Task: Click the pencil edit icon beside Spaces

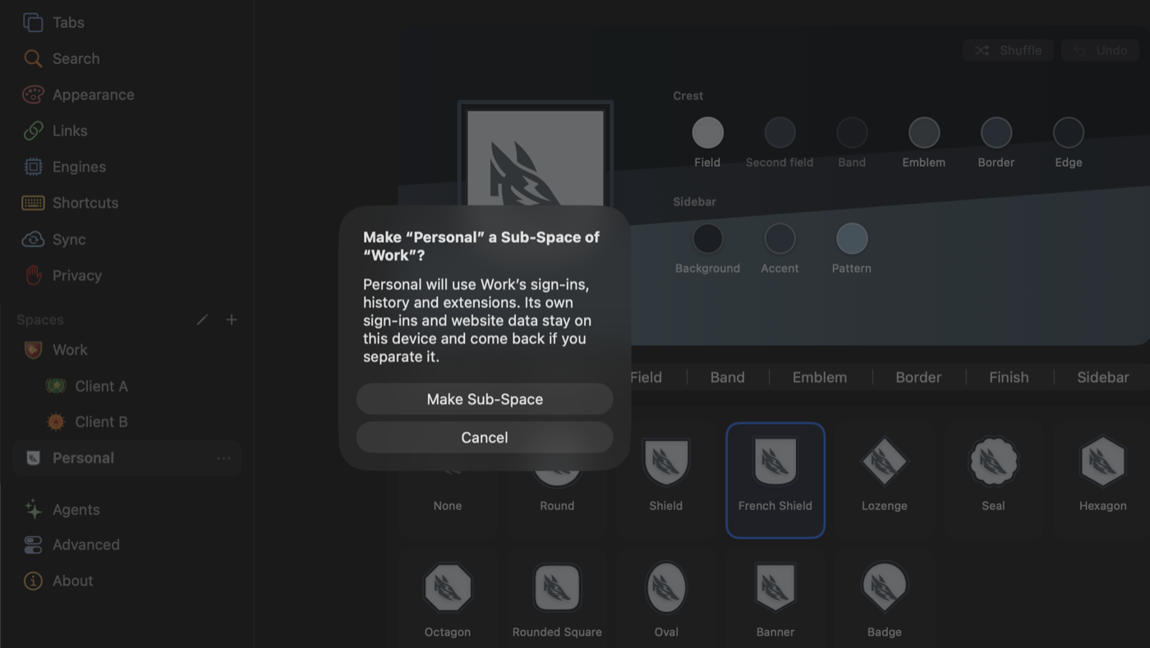Action: (x=202, y=319)
